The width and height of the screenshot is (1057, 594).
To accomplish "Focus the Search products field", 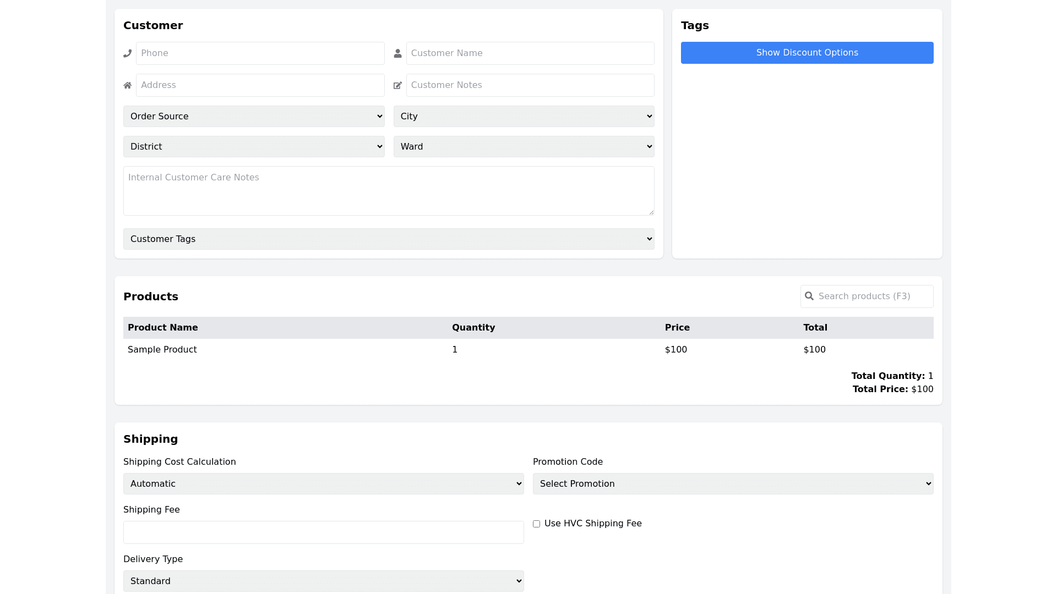I will (x=873, y=296).
